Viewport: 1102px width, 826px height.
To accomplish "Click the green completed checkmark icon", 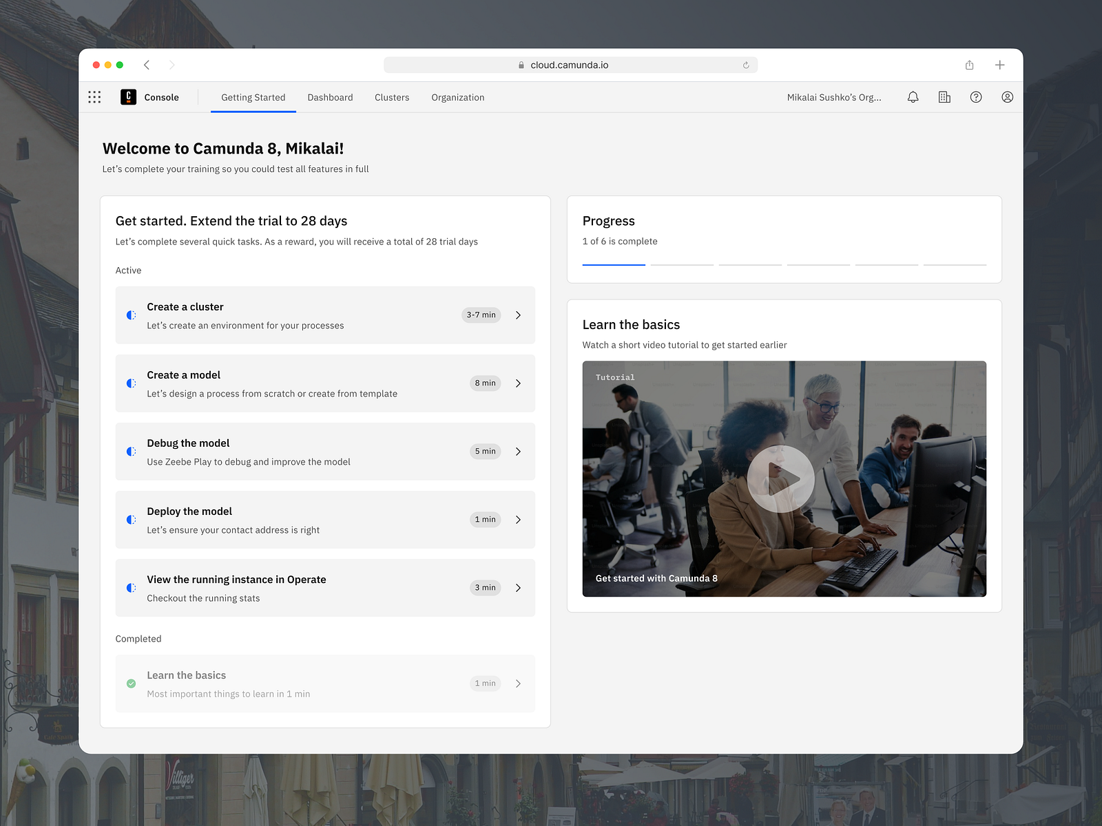I will tap(131, 684).
